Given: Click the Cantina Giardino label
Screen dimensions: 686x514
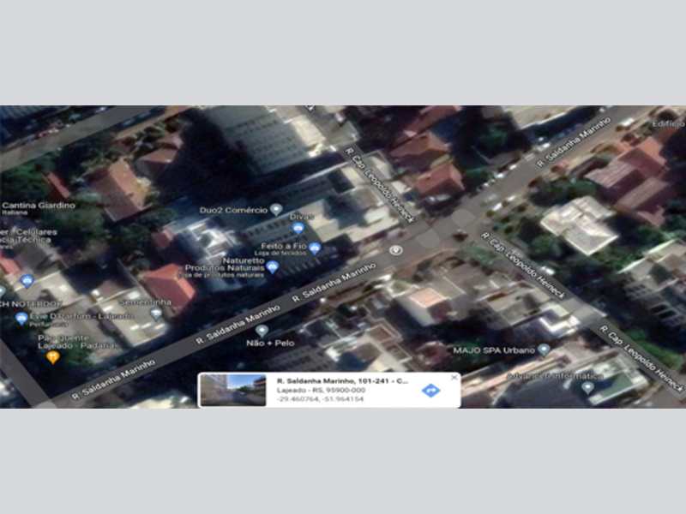Looking at the screenshot, I should [x=39, y=206].
